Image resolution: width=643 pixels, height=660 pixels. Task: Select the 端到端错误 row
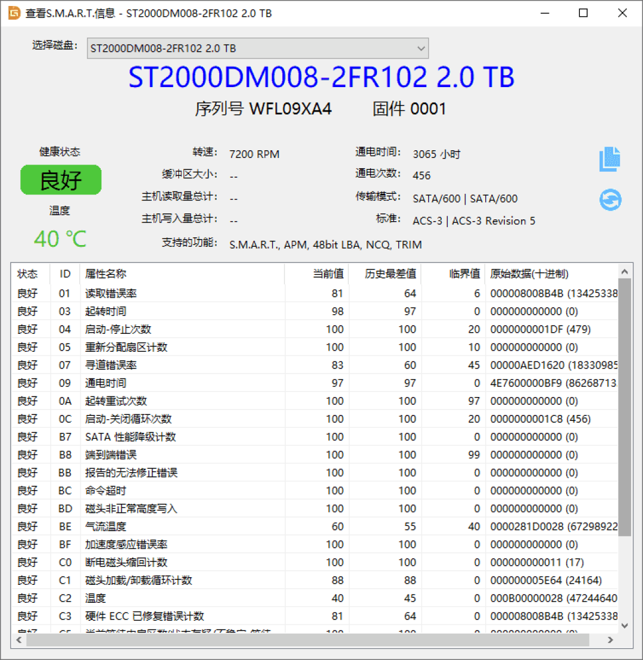pyautogui.click(x=315, y=455)
